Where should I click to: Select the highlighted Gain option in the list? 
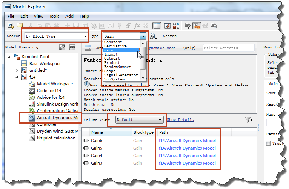tap(121, 50)
